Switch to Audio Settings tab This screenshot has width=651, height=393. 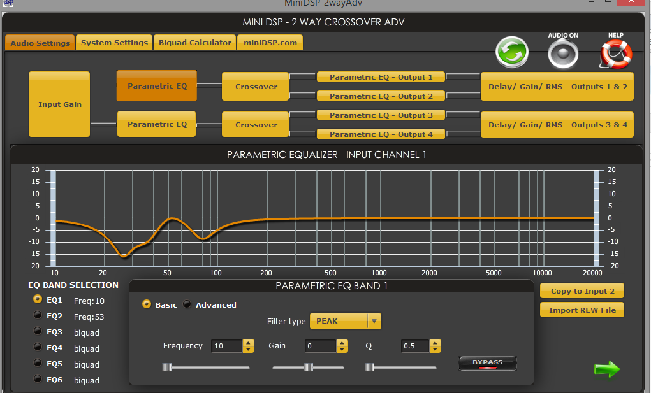pos(40,43)
